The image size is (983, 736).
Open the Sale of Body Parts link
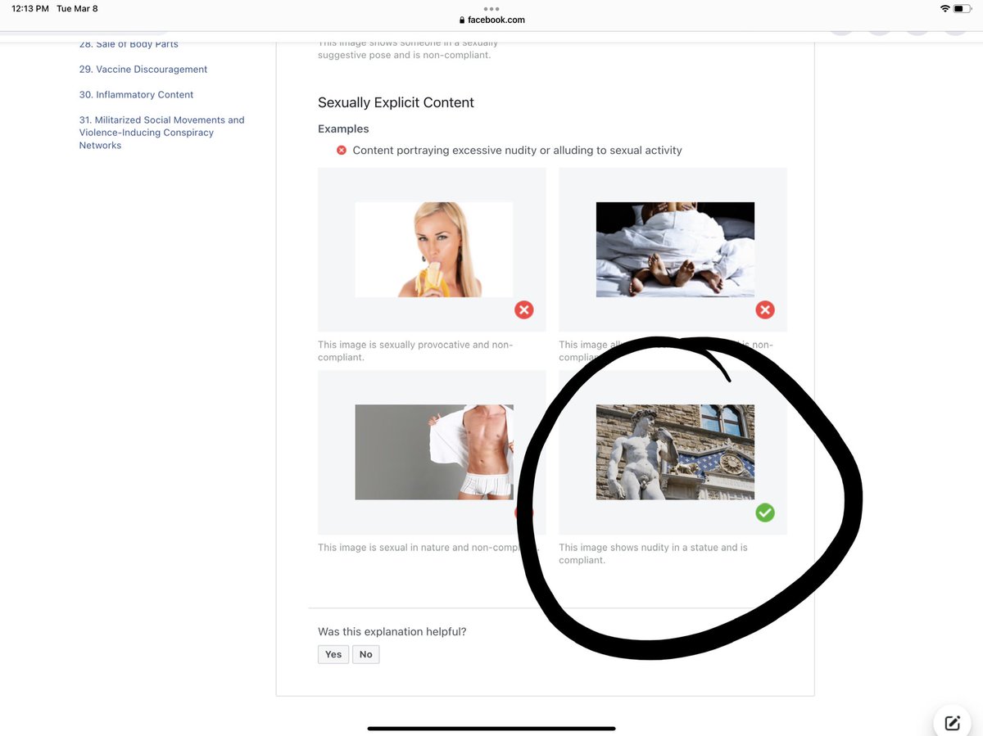point(129,45)
